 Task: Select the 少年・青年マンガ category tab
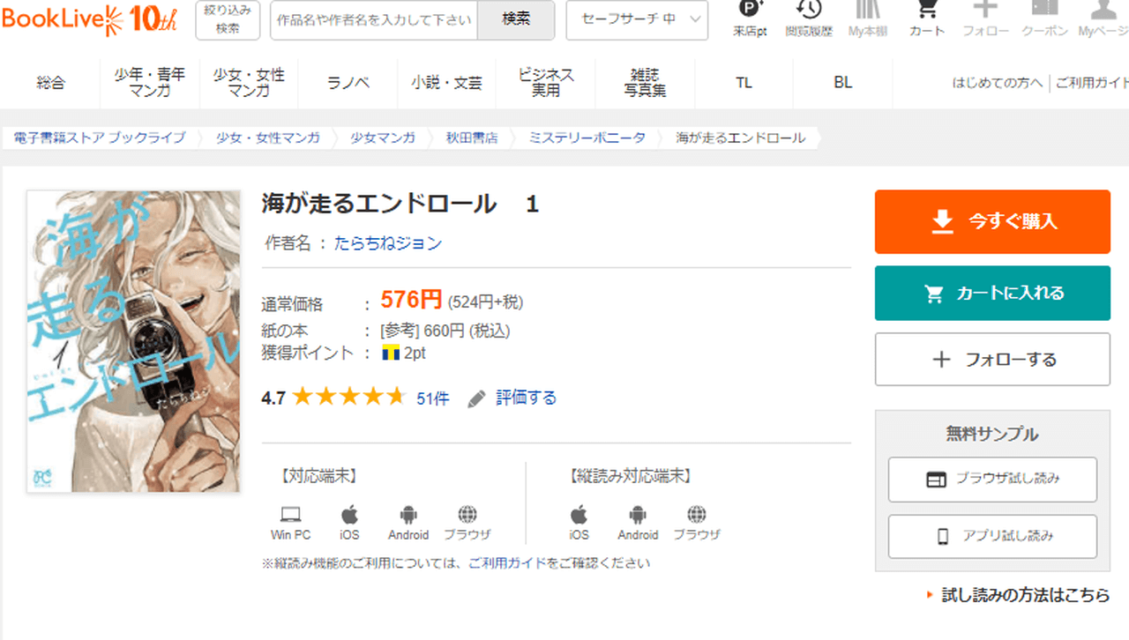tap(150, 83)
